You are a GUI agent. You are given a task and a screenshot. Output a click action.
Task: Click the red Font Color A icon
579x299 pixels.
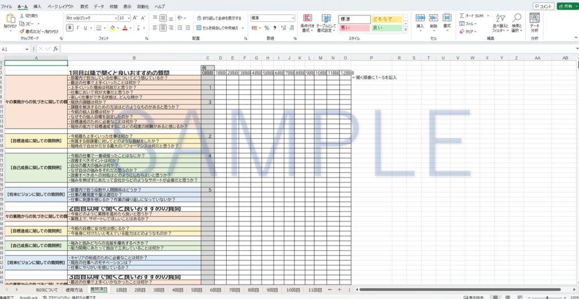125,28
